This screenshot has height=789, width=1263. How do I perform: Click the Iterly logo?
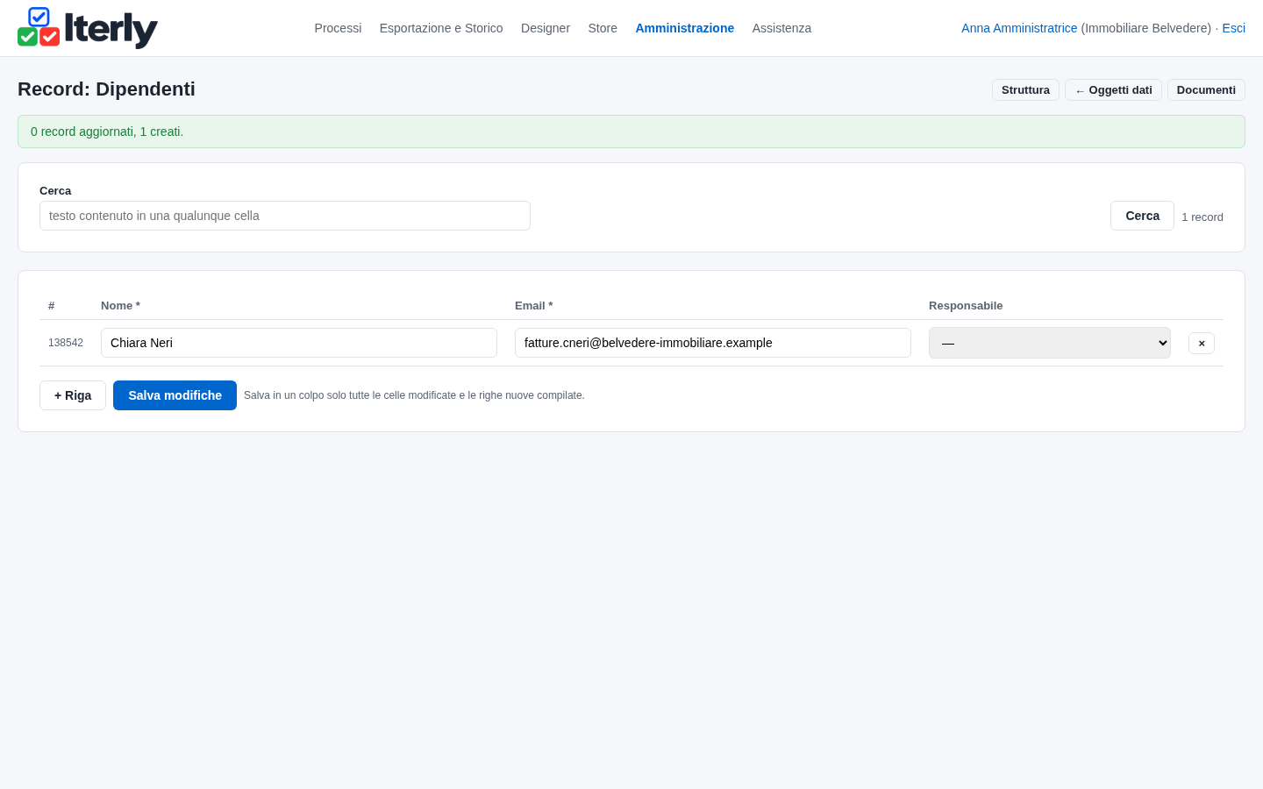(88, 28)
